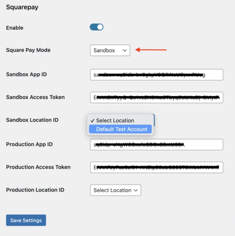Select Default Test Account location
This screenshot has width=235, height=236.
click(120, 129)
